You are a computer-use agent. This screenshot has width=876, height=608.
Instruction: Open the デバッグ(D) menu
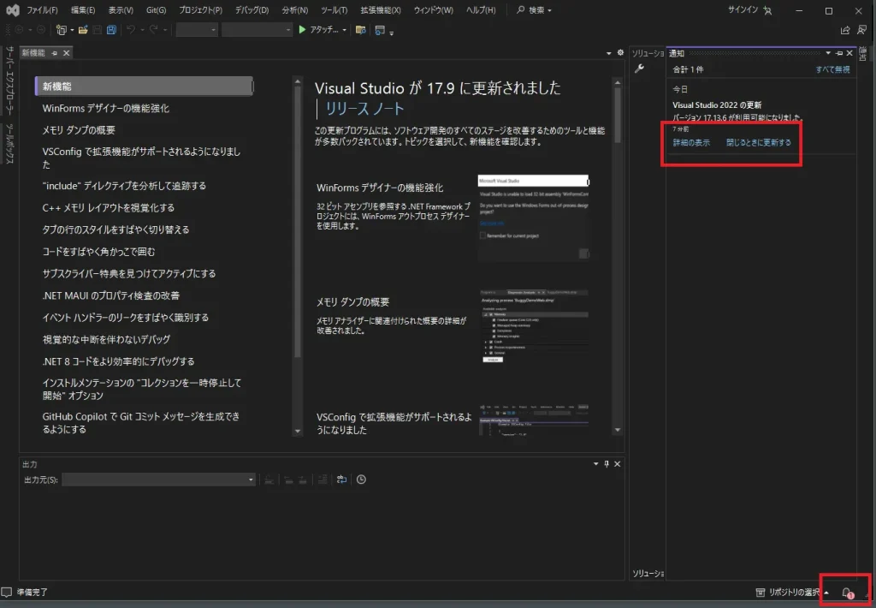(x=252, y=10)
